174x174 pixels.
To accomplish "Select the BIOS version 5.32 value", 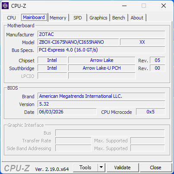I will point(101,104).
